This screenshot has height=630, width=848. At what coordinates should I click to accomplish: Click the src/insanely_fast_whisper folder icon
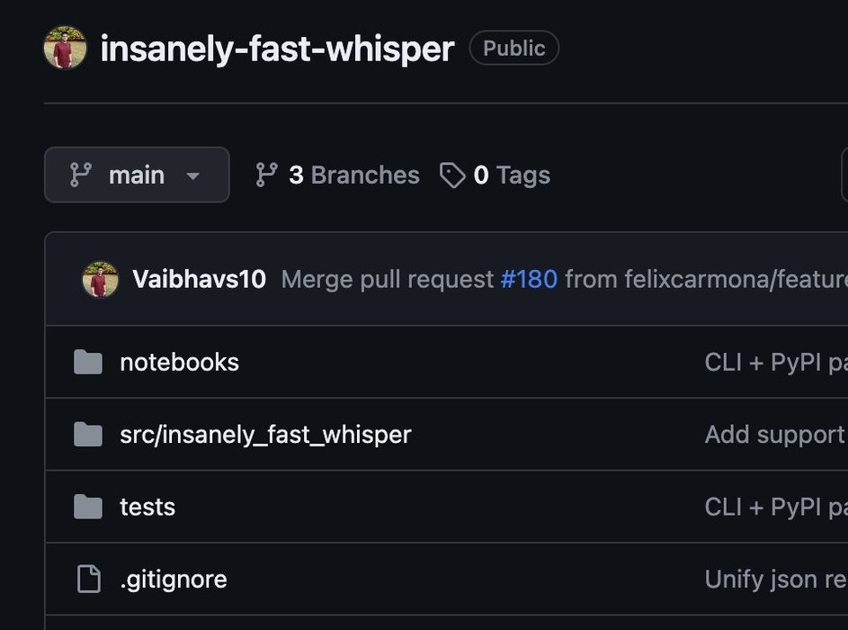88,435
